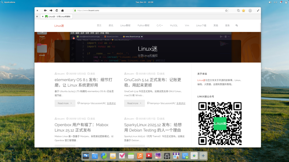The width and height of the screenshot is (289, 162).
Task: Click the tab overview icon near the bookmark star
Action: 238,10
